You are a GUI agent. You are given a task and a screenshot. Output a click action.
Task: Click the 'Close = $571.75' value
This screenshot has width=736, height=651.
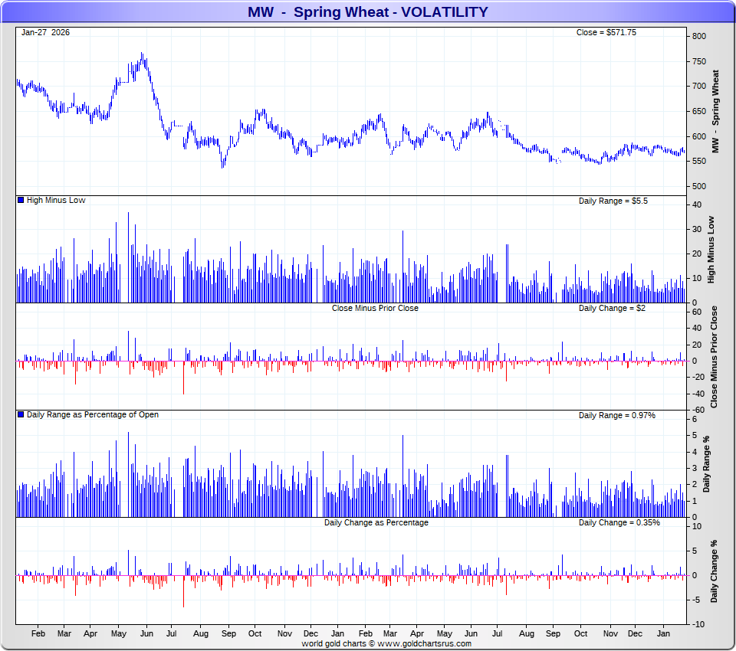(606, 32)
